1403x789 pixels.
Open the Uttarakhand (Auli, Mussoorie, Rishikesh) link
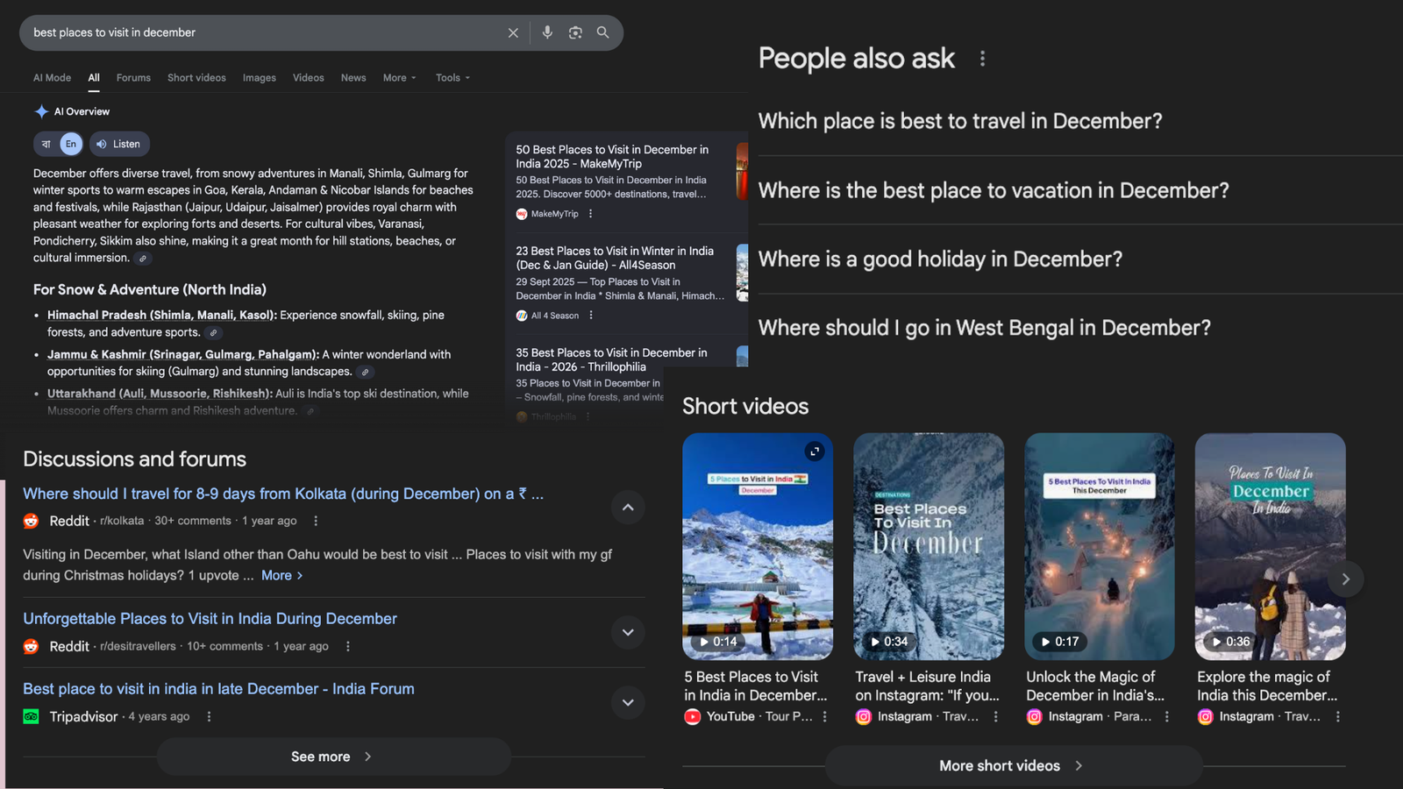[x=160, y=394]
